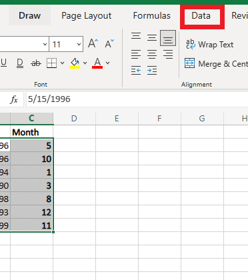Center text horizontally

(x=152, y=54)
